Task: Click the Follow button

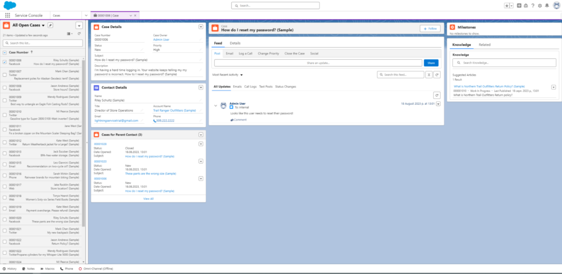Action: [430, 29]
